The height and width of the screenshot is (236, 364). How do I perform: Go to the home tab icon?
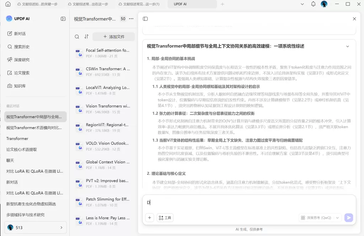pyautogui.click(x=8, y=4)
